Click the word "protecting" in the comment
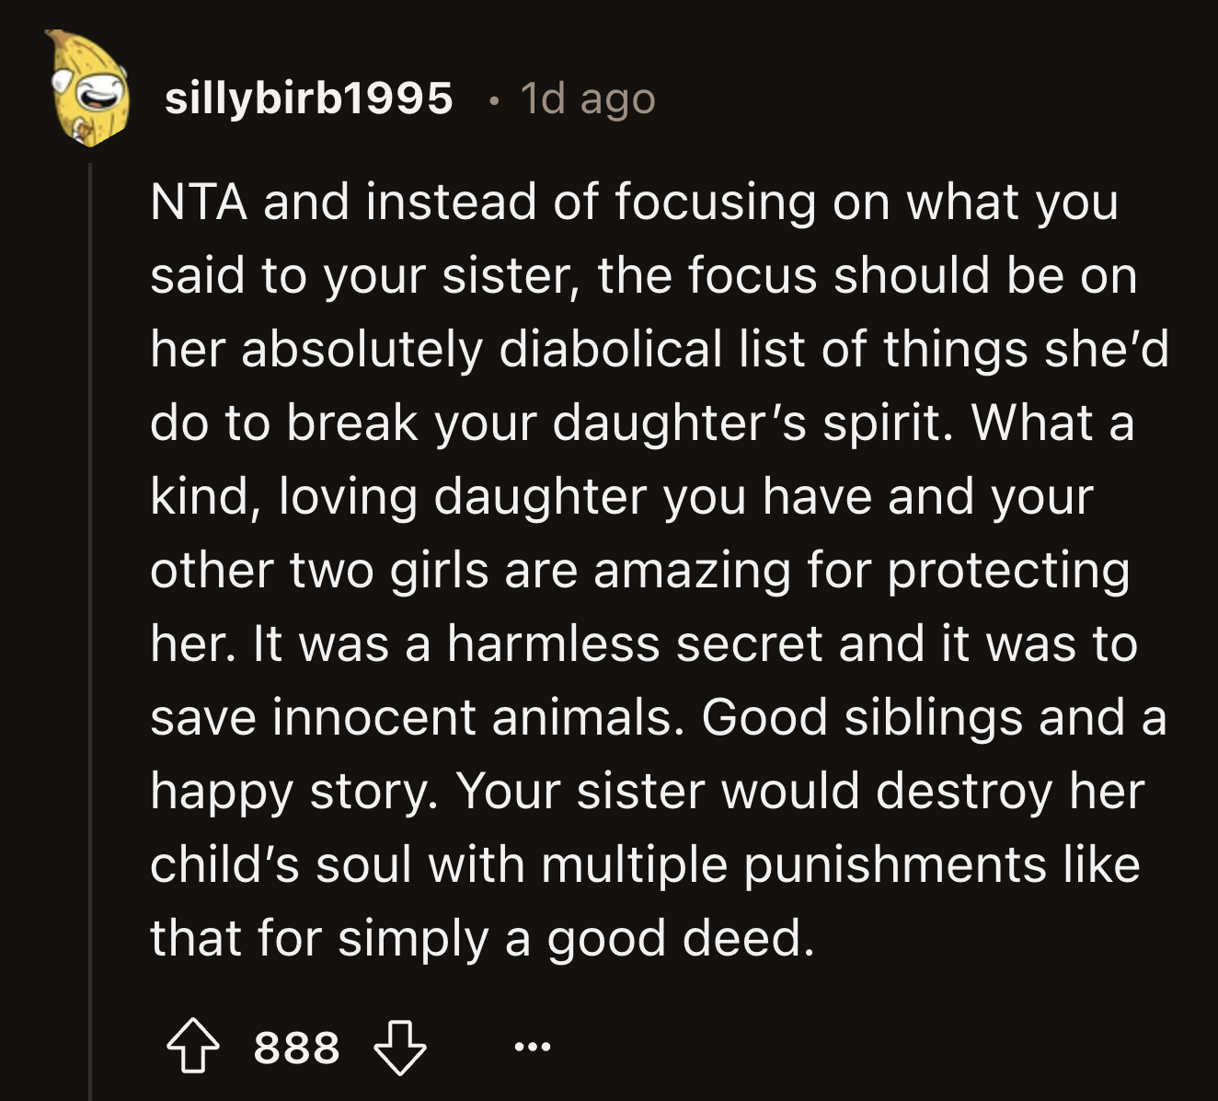 coord(1008,570)
